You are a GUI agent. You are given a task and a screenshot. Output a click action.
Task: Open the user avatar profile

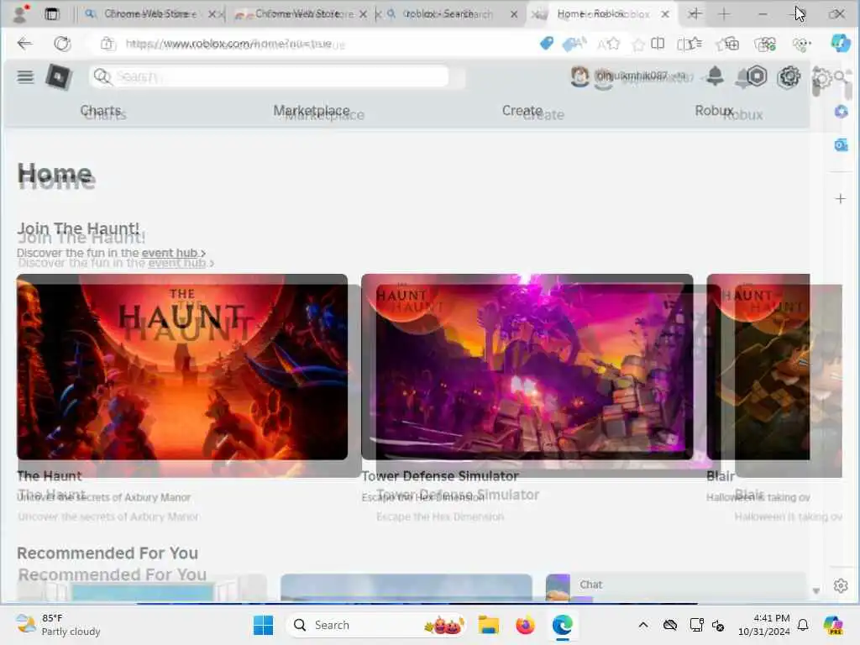coord(579,76)
